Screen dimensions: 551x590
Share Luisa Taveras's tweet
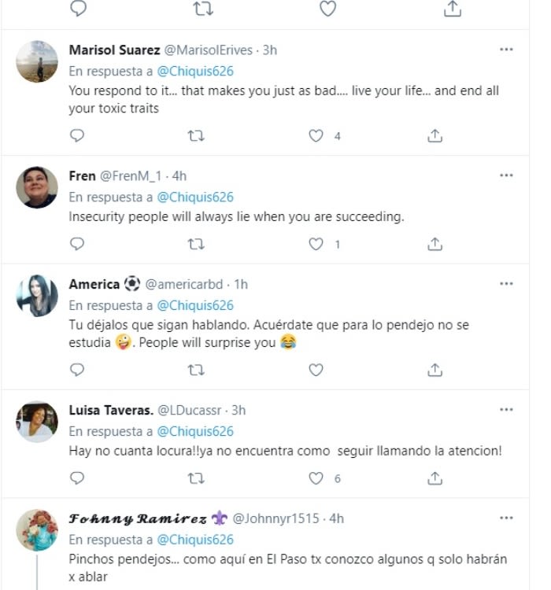click(435, 478)
